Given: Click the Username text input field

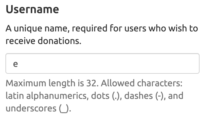Looking at the screenshot, I should (x=102, y=63).
